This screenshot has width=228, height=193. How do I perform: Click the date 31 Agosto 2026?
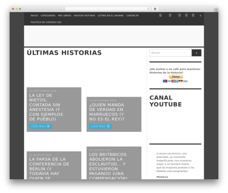click(x=40, y=155)
